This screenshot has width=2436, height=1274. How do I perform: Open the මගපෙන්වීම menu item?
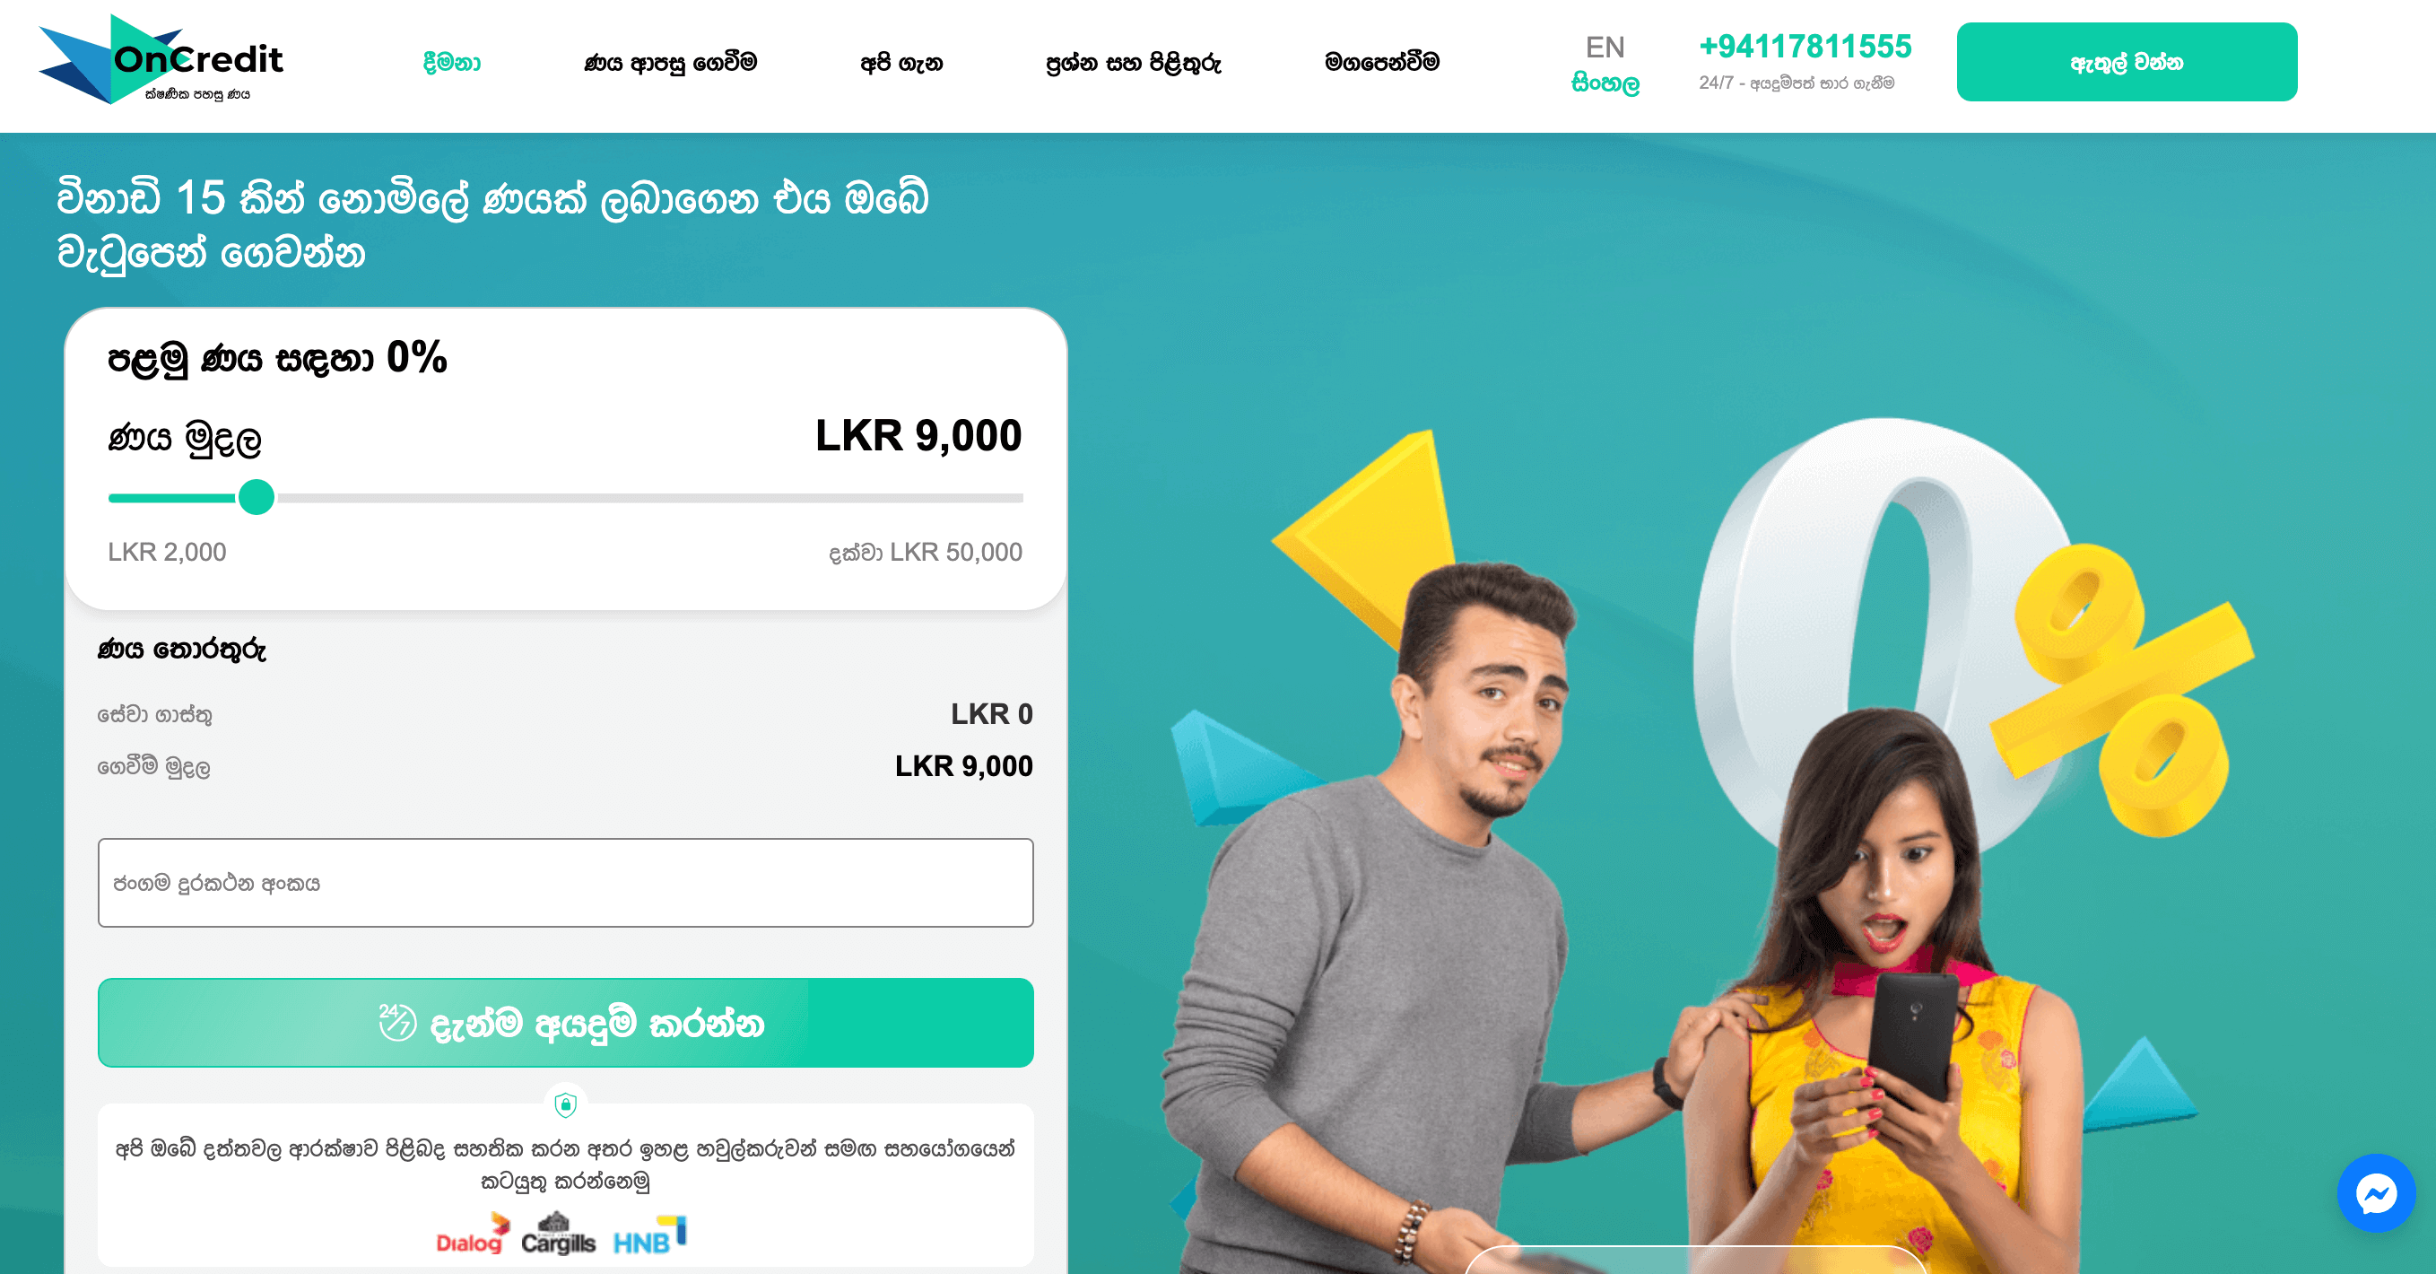click(1381, 63)
